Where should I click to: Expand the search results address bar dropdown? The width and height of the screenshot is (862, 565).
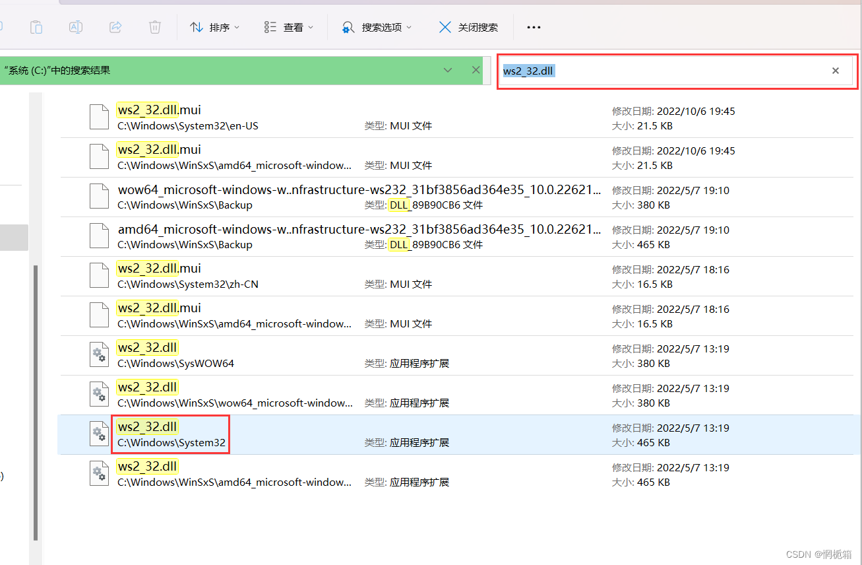tap(448, 69)
